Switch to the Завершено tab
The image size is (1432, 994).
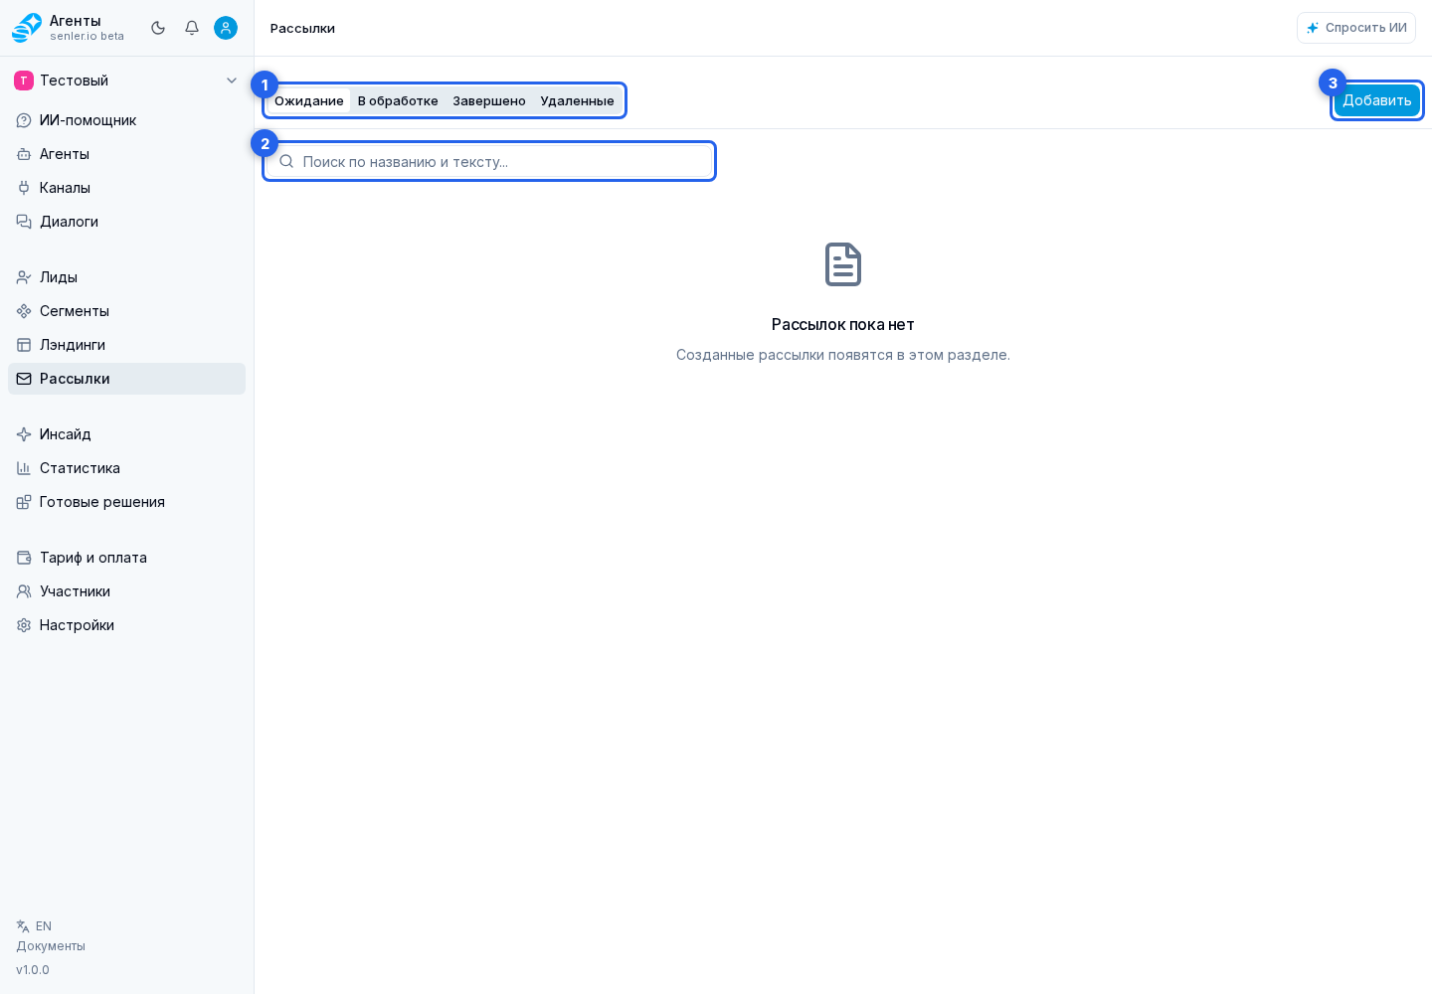(489, 100)
